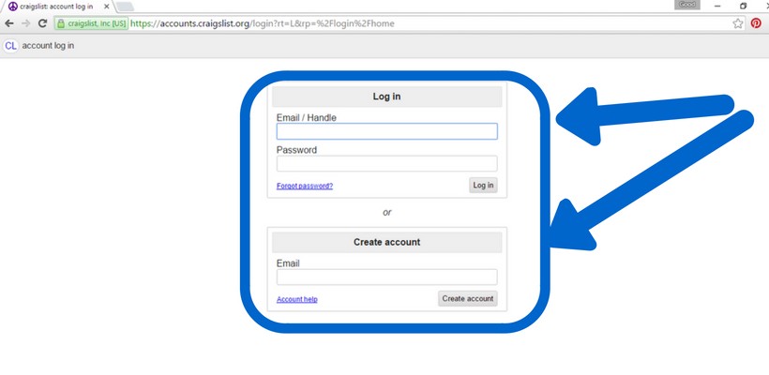This screenshot has width=769, height=375.
Task: Click the Email field under Create account
Action: [387, 277]
